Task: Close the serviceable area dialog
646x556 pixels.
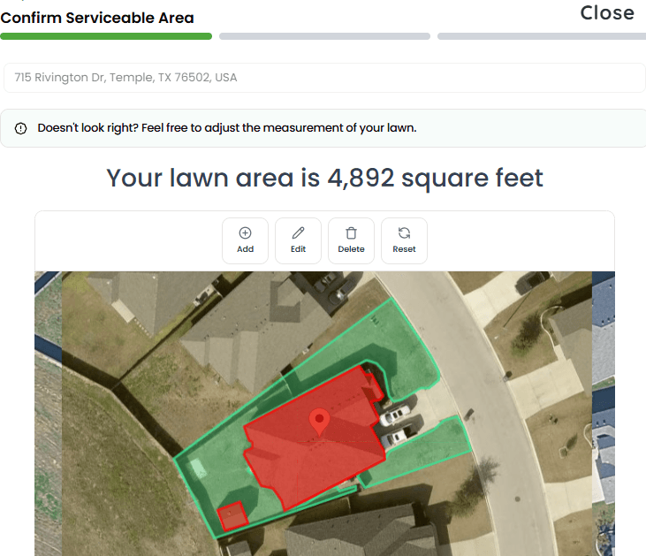Action: [607, 12]
